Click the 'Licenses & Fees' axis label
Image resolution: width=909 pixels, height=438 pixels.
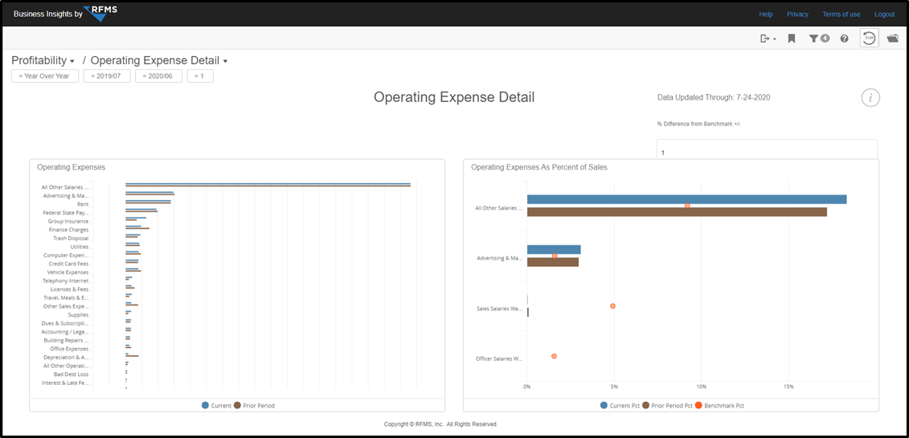(x=70, y=289)
